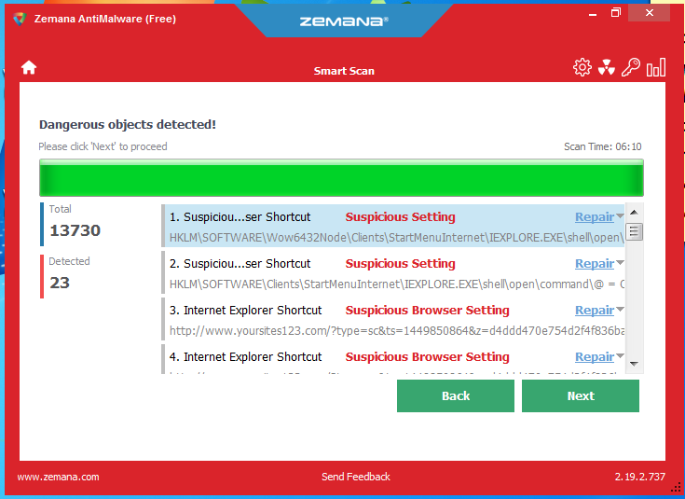Click the Smart Scan heading
The height and width of the screenshot is (499, 685).
(344, 71)
